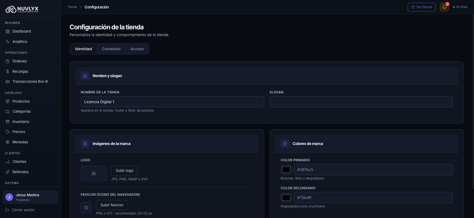
Task: Click the Precios tag icon
Action: click(8, 132)
